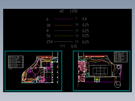Click the color number 8 label
Viewport: 135px width, 101px height.
point(48,31)
